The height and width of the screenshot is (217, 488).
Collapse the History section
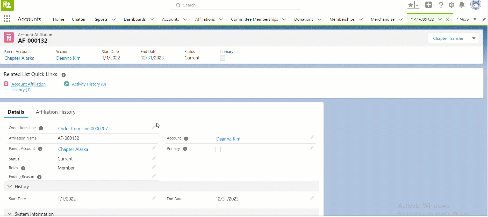(x=10, y=186)
